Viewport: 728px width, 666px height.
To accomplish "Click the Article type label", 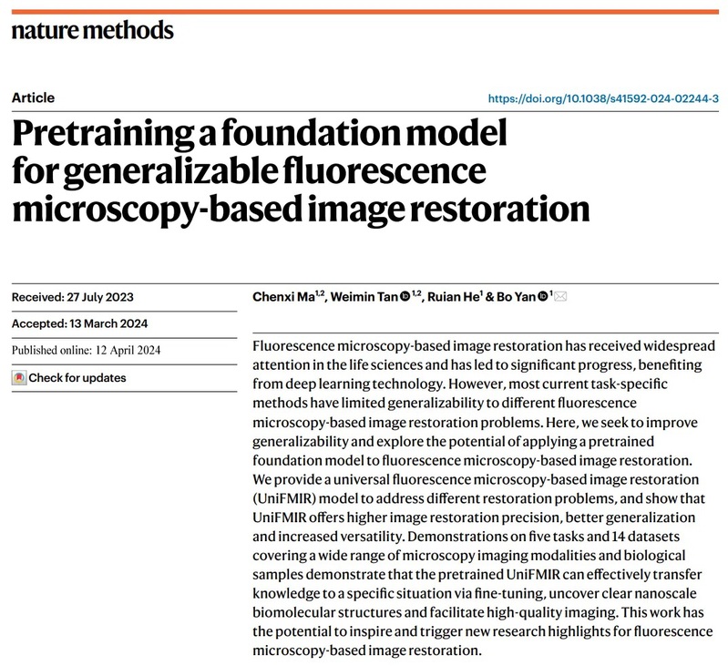I will (x=33, y=98).
